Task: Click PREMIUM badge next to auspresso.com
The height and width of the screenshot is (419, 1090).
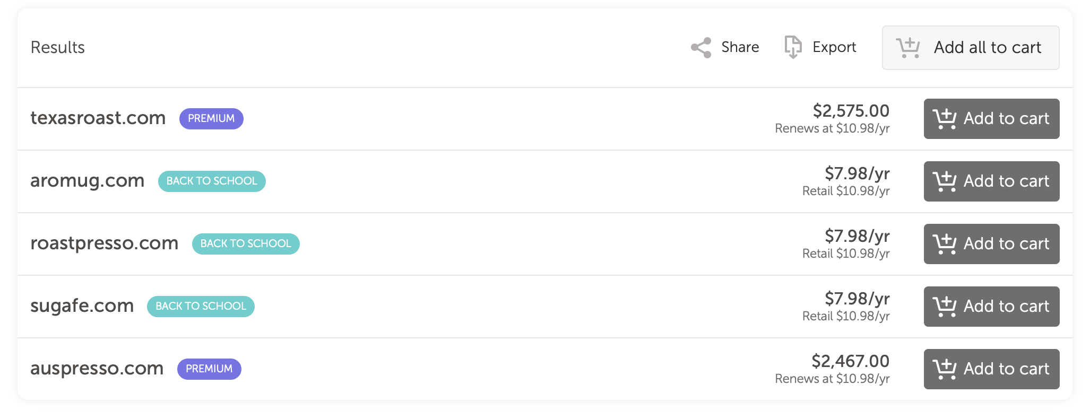Action: [x=209, y=369]
